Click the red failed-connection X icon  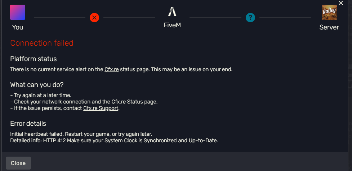(94, 18)
